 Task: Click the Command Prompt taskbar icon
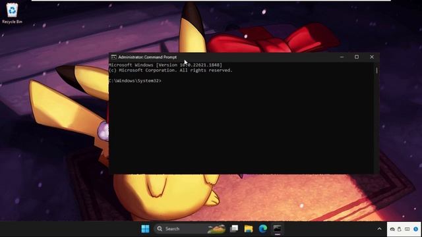click(x=277, y=228)
